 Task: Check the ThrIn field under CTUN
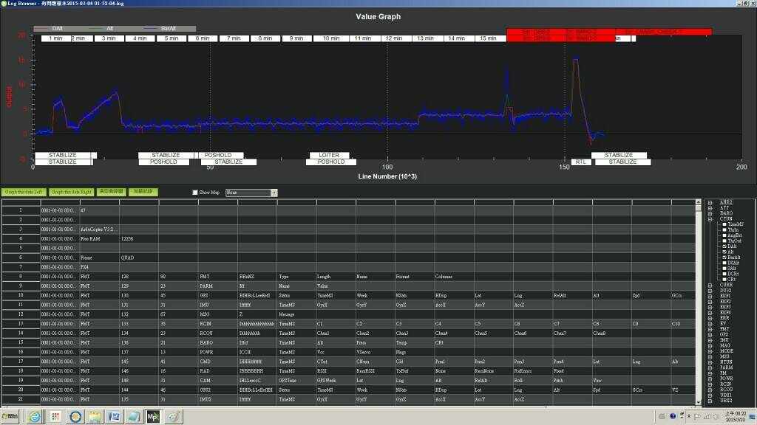(x=723, y=229)
